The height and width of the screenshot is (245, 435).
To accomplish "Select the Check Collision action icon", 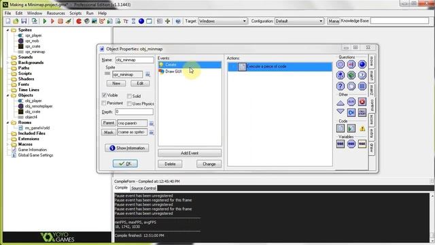I will tap(351, 64).
